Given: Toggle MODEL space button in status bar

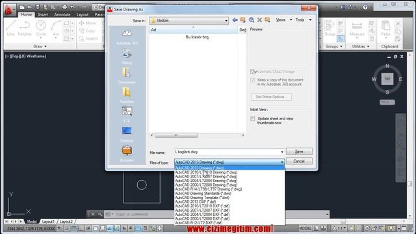Looking at the screenshot, I should click(x=305, y=228).
